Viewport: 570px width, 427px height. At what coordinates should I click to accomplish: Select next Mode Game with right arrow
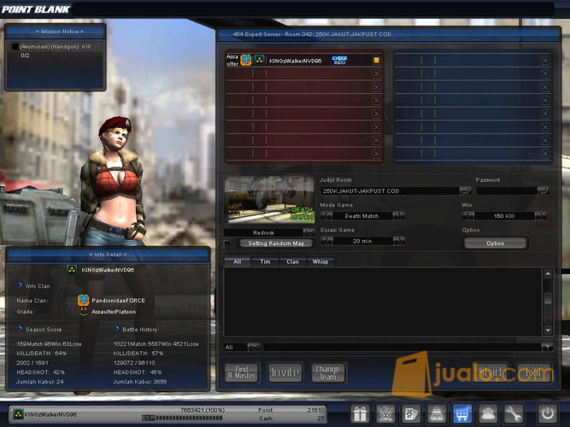(399, 216)
